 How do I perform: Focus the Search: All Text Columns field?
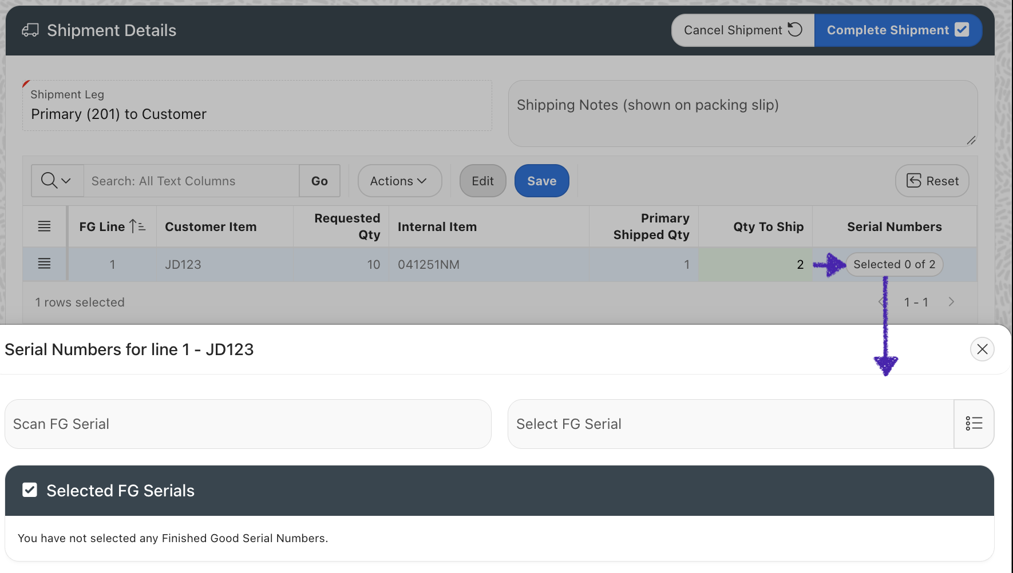[191, 181]
